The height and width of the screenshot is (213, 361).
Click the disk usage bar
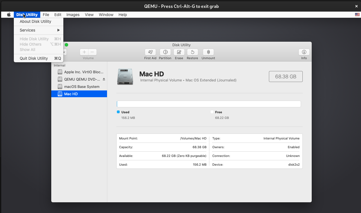coord(209,104)
